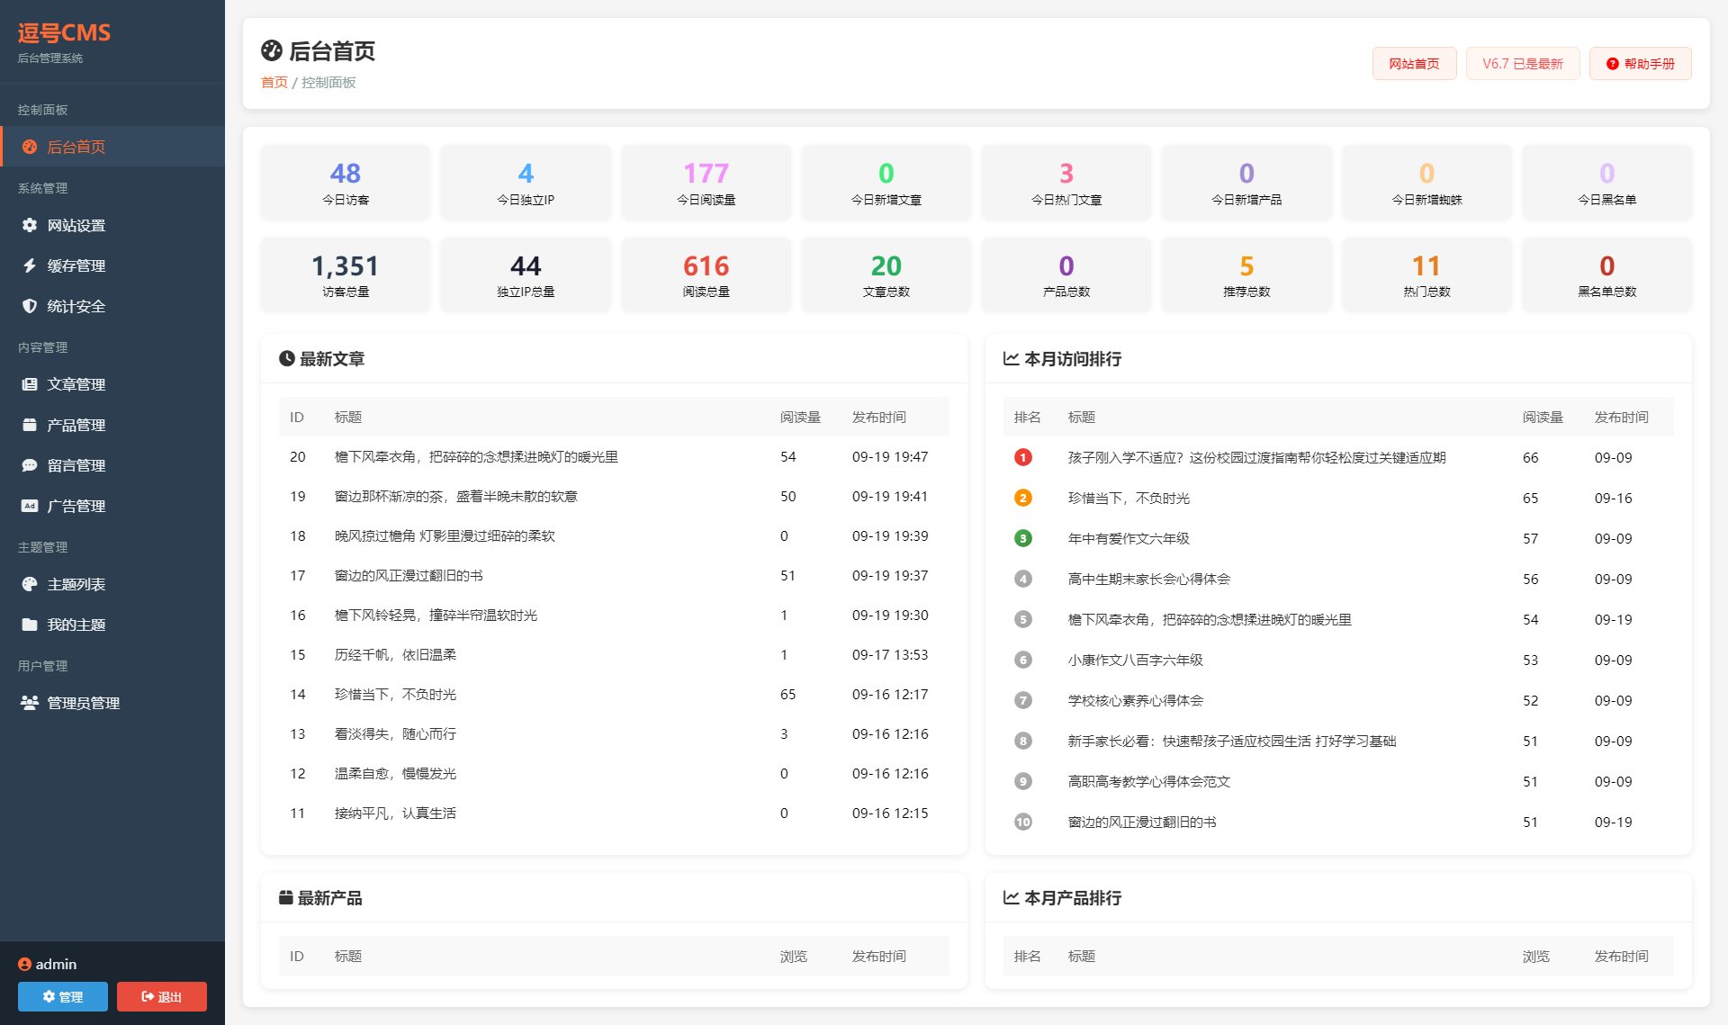1728x1025 pixels.
Task: Click article title 接纳平凡，认真生活
Action: coord(395,813)
